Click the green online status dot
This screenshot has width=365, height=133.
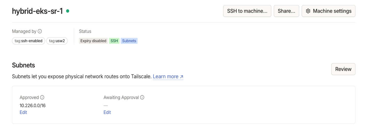68,11
